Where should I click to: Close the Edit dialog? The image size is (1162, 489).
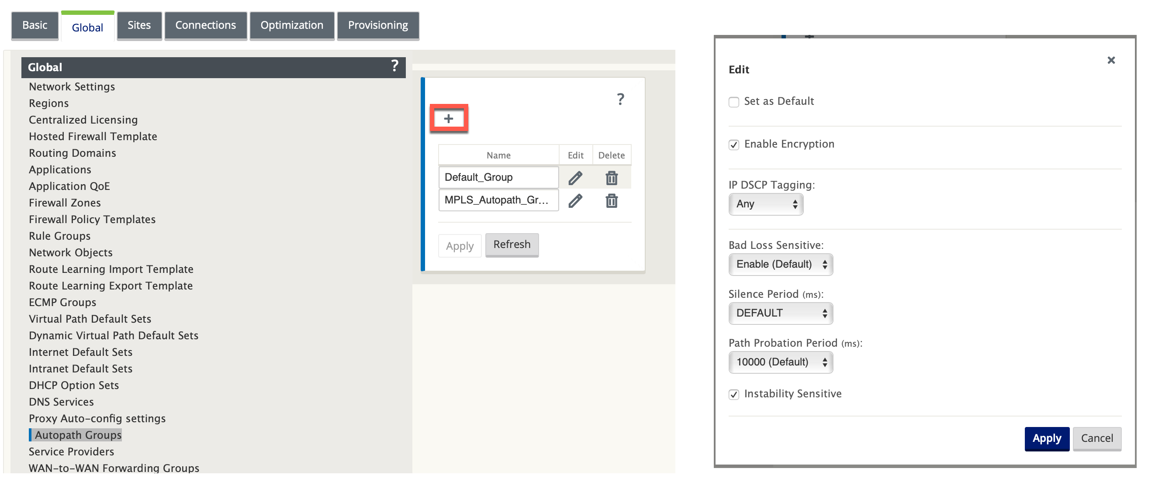(x=1110, y=60)
